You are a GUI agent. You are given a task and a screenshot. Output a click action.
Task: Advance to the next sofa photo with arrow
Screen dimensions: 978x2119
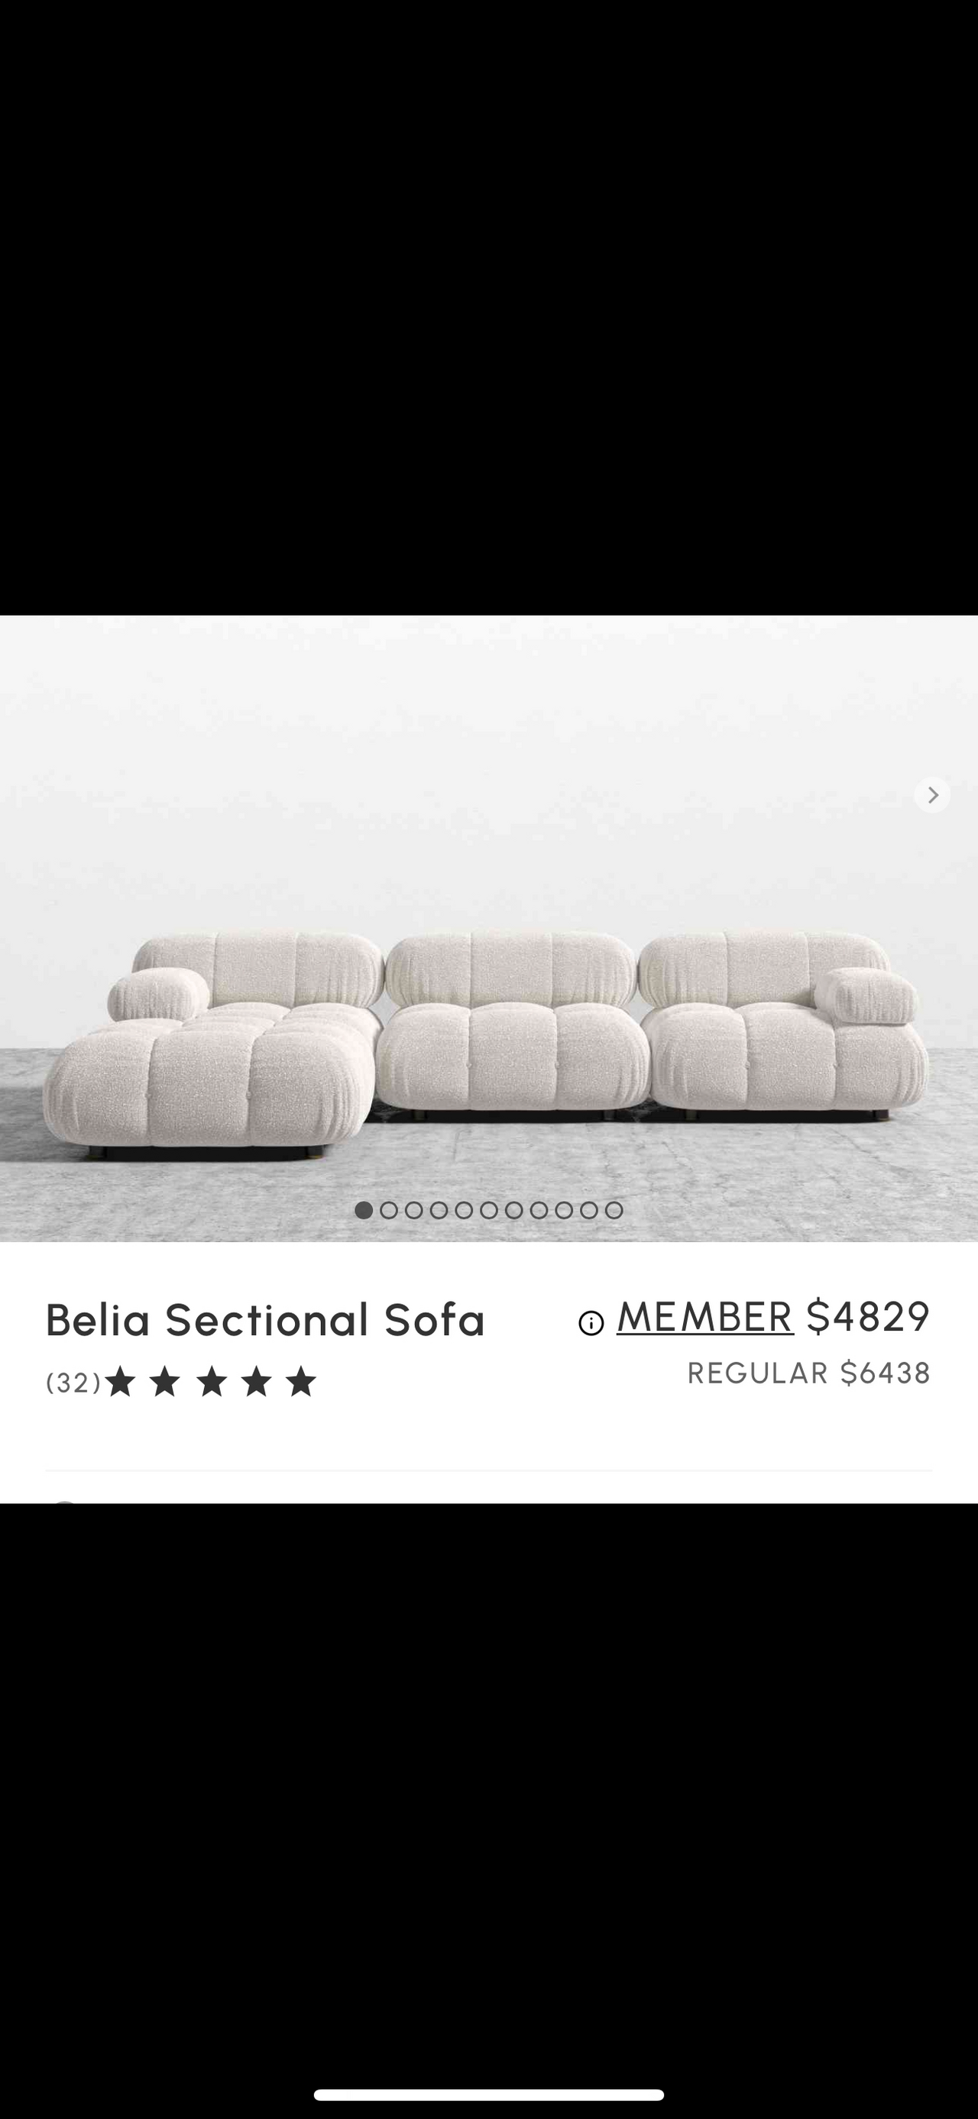click(932, 794)
